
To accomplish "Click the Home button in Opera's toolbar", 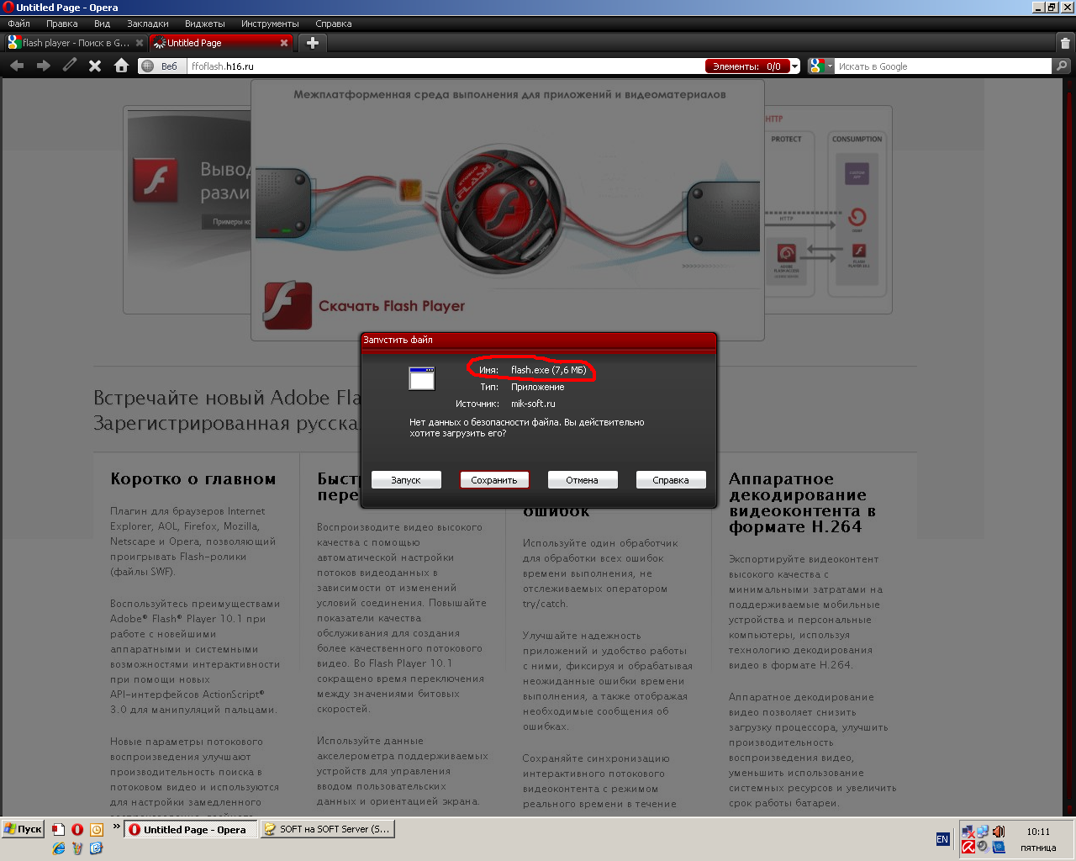I will click(x=121, y=66).
